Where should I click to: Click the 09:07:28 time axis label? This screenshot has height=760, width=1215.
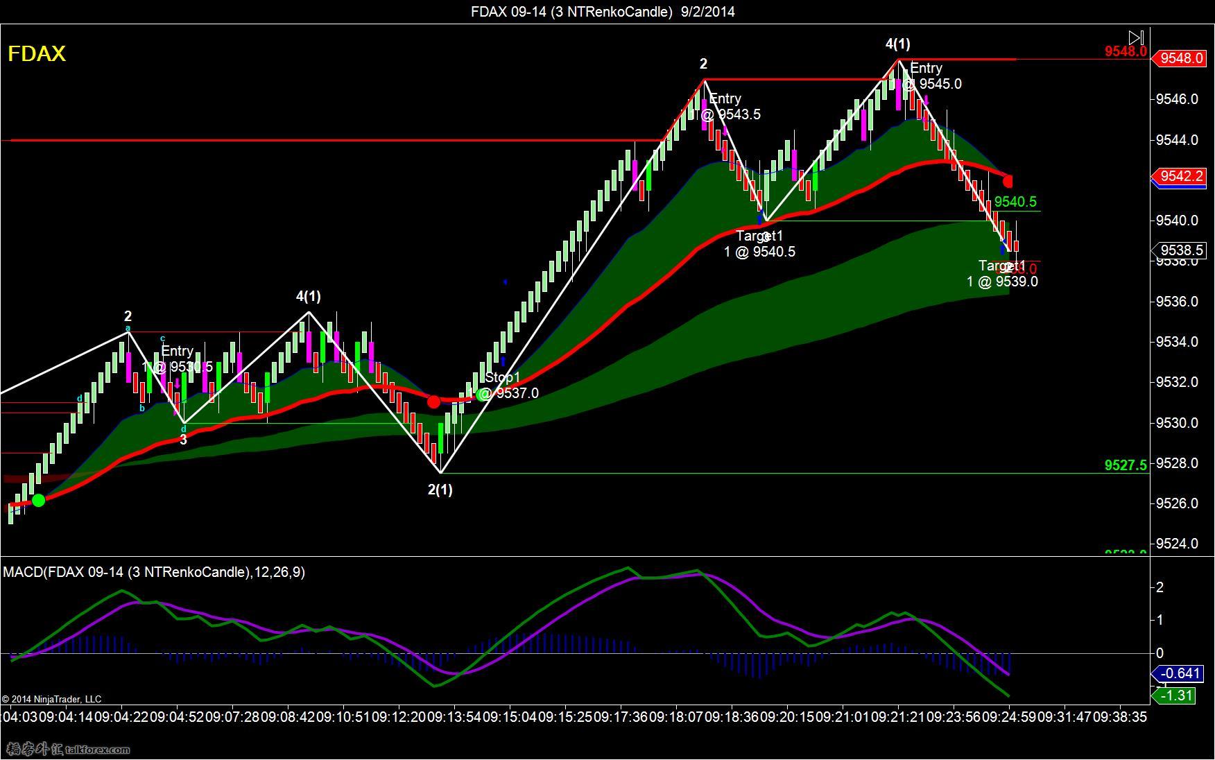(231, 717)
